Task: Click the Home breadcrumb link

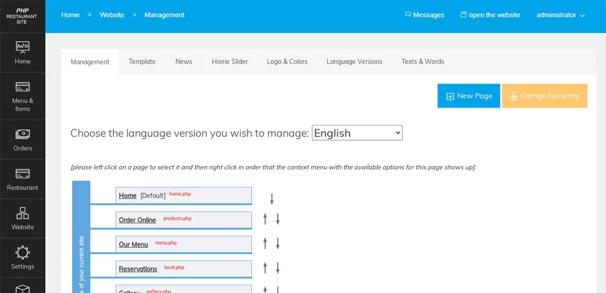Action: [70, 15]
